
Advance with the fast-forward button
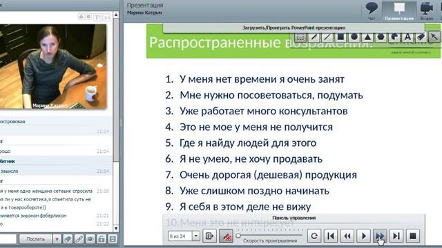[380, 236]
